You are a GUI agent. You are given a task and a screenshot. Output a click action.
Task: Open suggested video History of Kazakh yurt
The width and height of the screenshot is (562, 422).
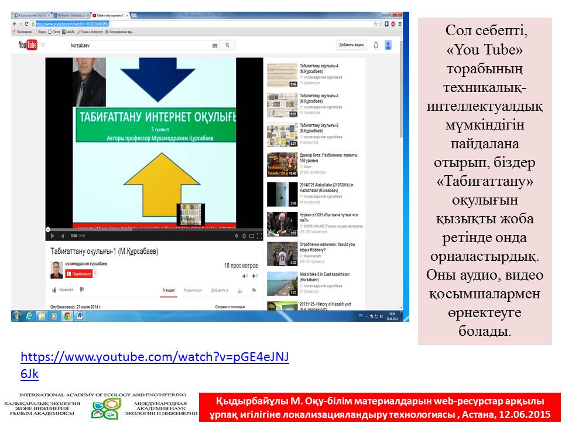[x=316, y=306]
